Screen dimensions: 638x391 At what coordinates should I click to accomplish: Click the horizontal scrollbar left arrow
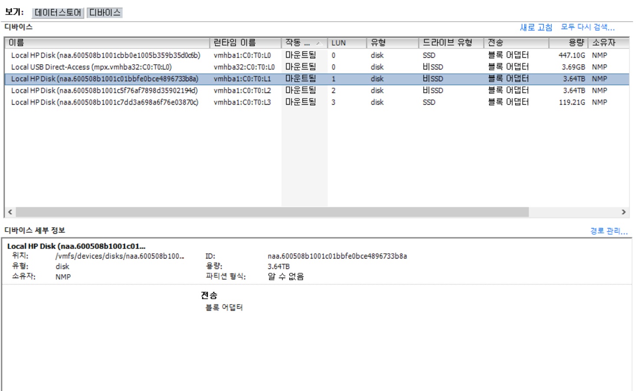point(10,212)
